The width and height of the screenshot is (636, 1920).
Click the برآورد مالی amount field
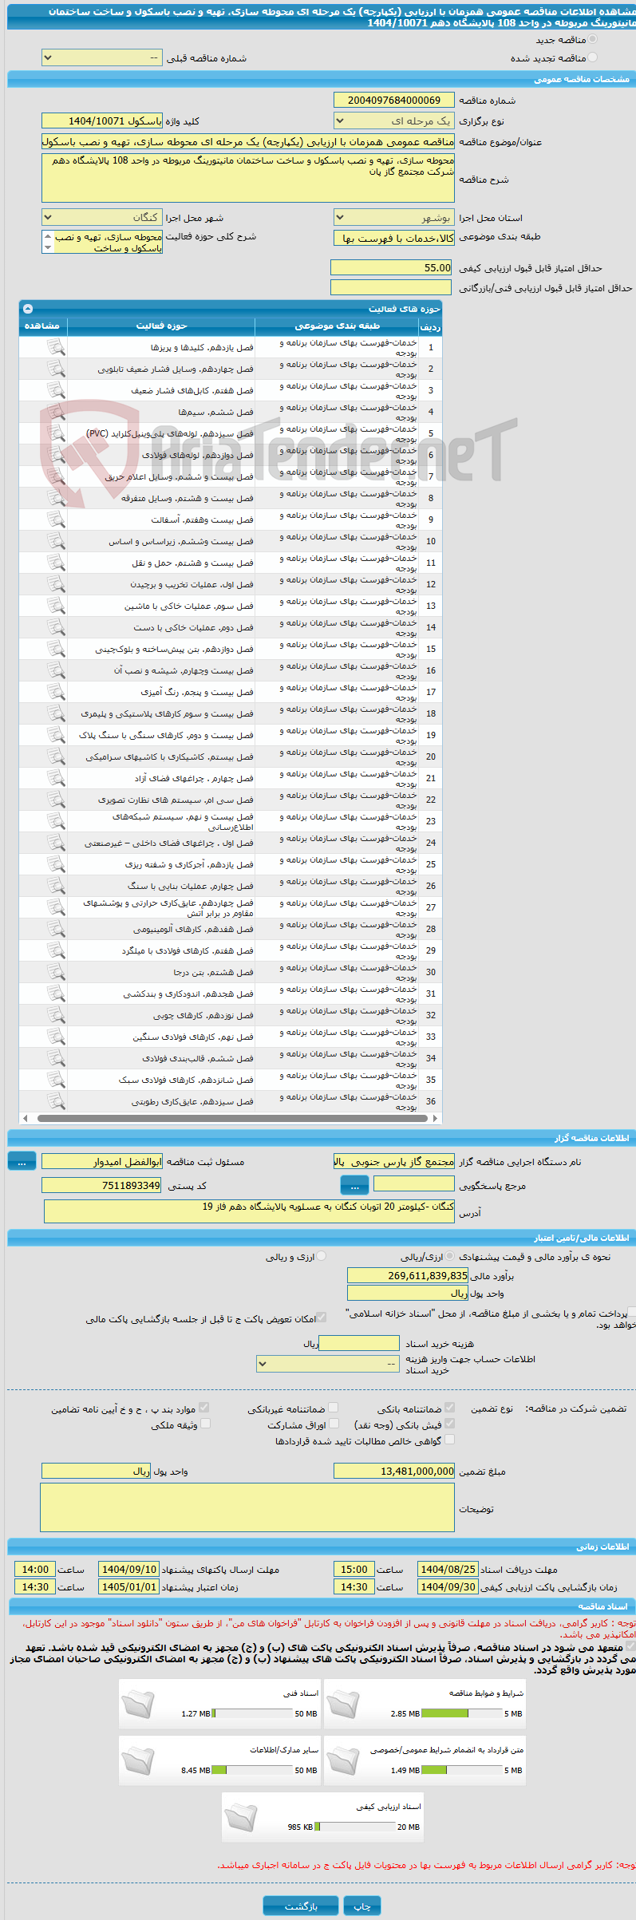tap(408, 1275)
